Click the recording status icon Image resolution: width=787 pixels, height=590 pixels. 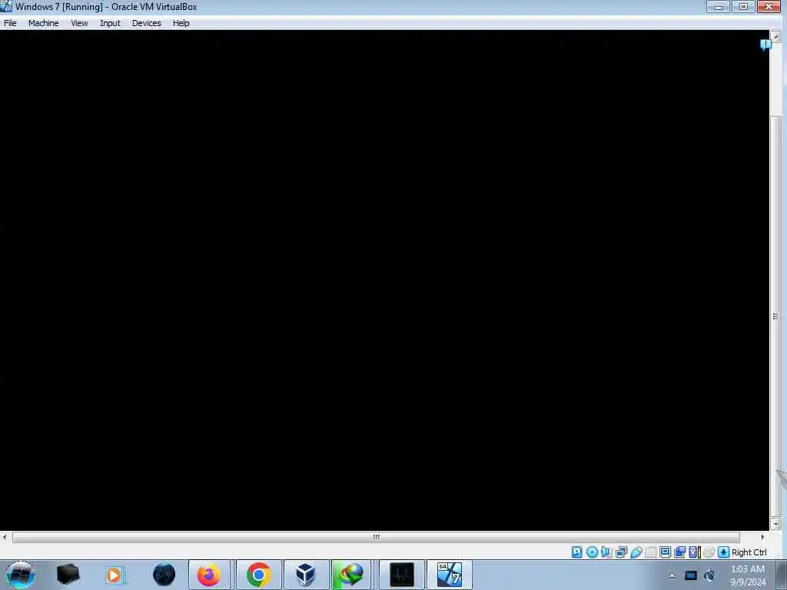pyautogui.click(x=680, y=552)
